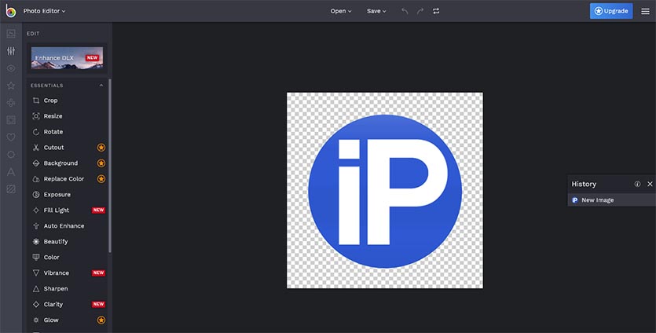
Task: Select the Edit sliders sidebar icon
Action: point(11,51)
